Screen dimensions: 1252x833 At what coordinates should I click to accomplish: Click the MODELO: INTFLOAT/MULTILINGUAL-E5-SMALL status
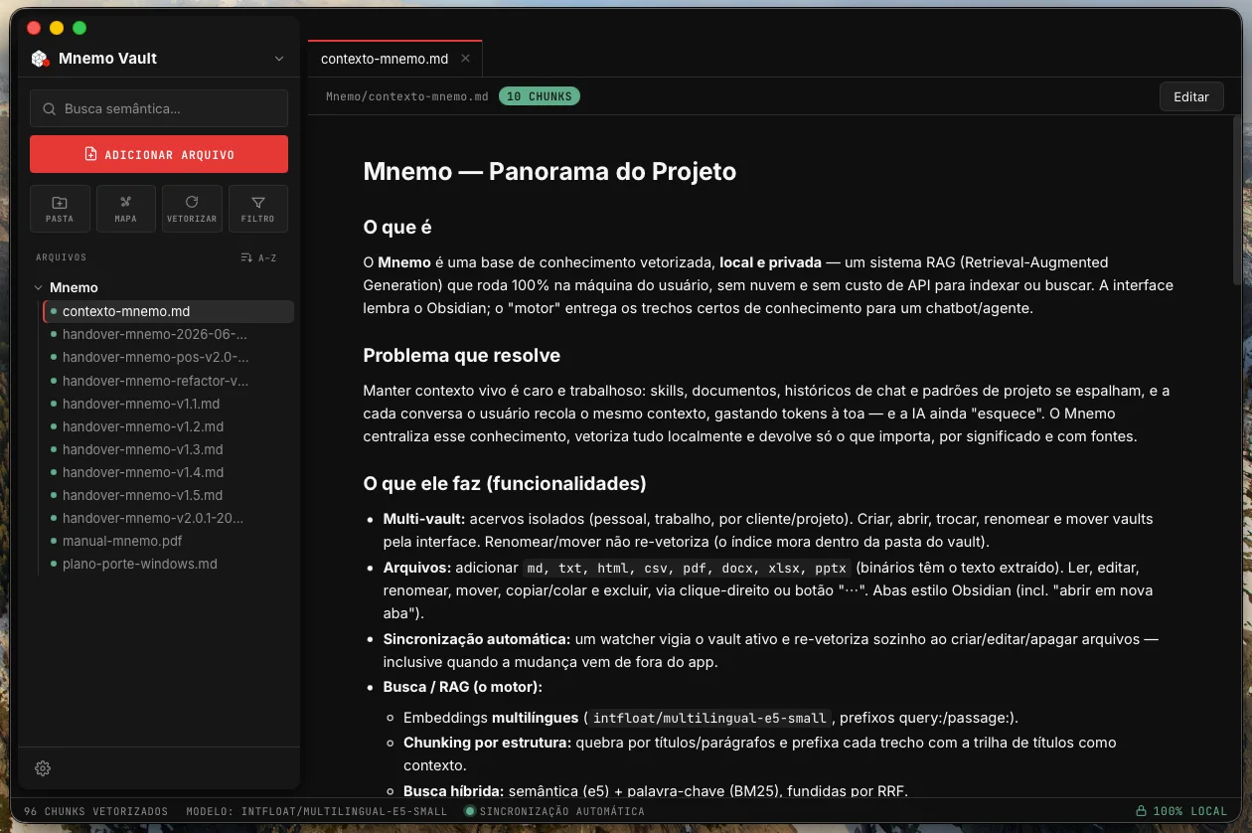(317, 811)
